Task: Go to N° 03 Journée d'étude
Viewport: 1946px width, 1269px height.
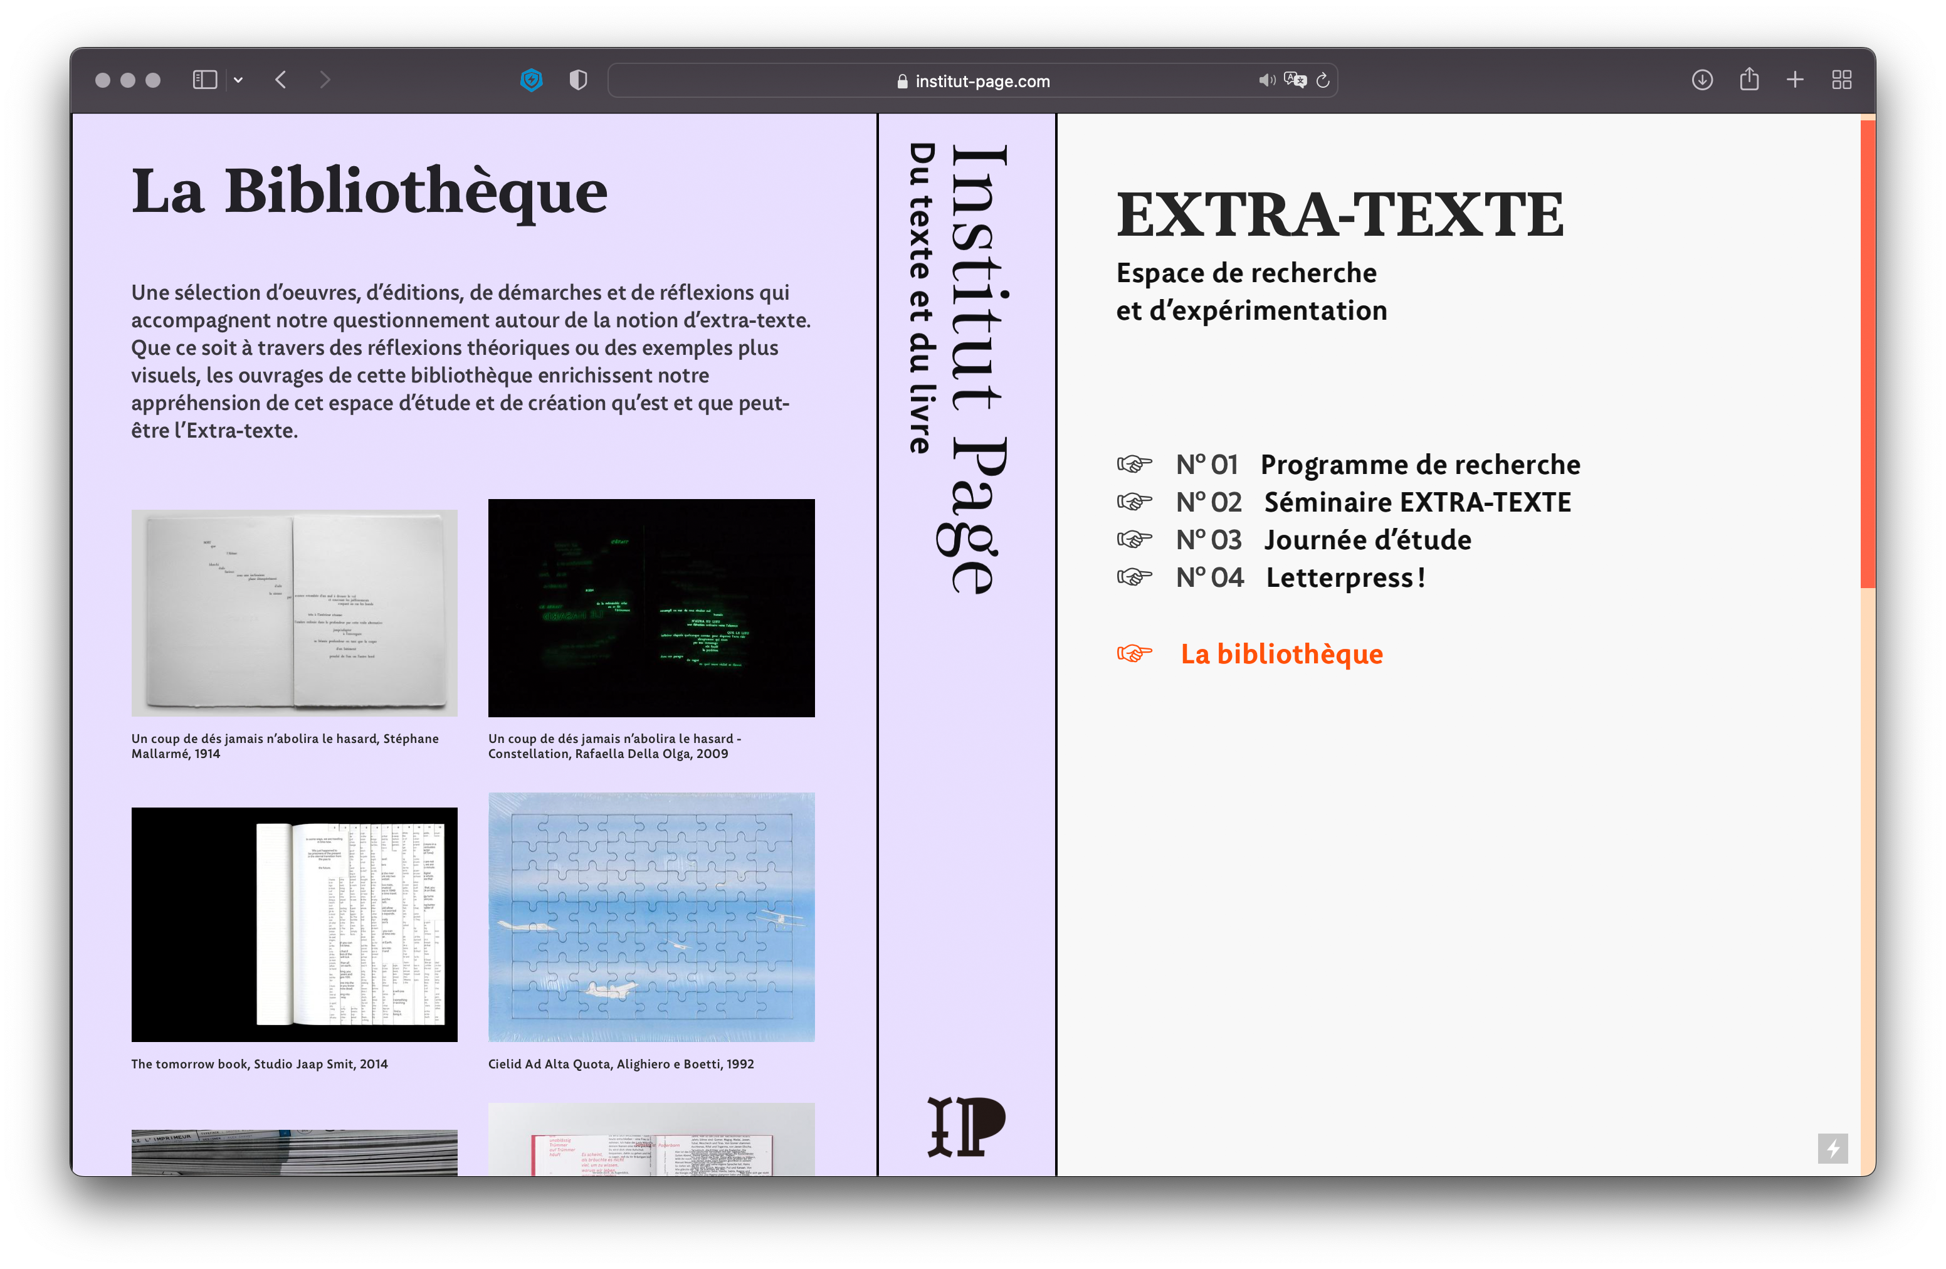Action: tap(1367, 540)
